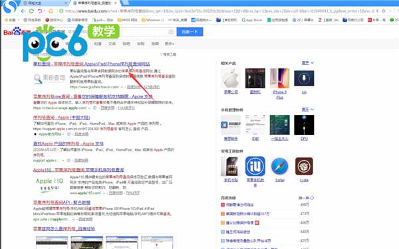Expand the 相关产品 section with 展开
Image resolution: width=399 pixels, height=249 pixels.
click(x=308, y=63)
